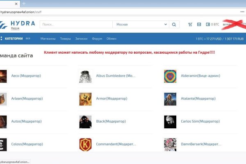This screenshot has height=164, width=246.
Task: Click Albus Dumbledore's avatar image
Action: coord(85,76)
